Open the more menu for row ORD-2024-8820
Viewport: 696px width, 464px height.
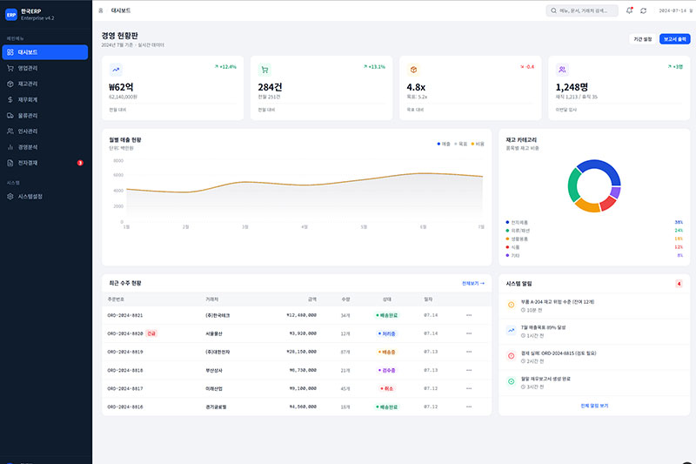(x=469, y=333)
